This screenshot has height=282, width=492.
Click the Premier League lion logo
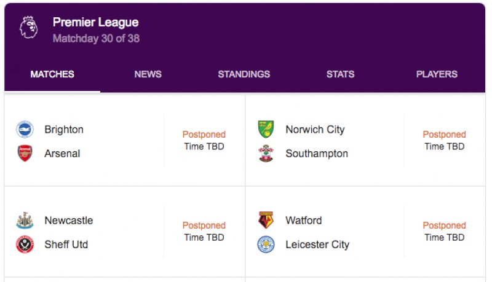(28, 28)
